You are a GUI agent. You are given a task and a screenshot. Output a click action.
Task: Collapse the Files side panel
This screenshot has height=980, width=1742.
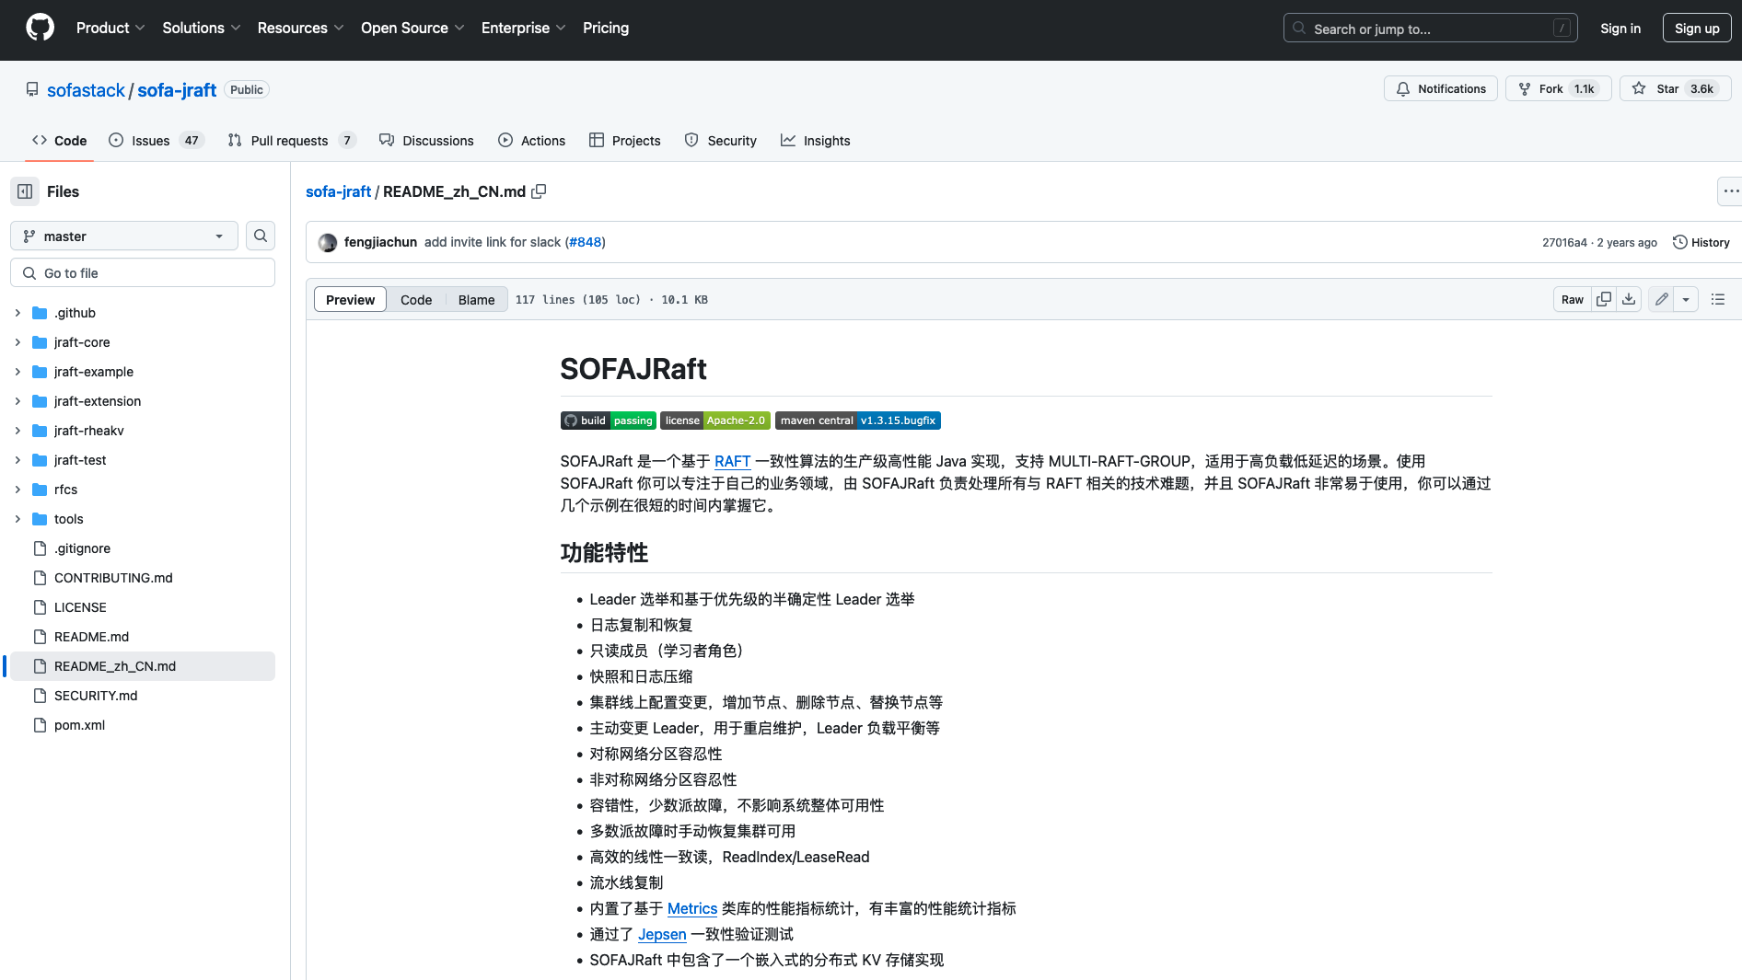click(x=25, y=191)
